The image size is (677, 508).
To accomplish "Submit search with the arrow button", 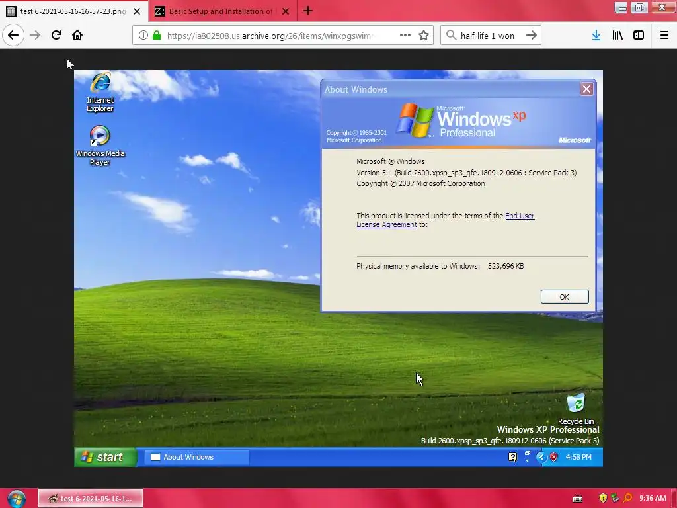I will click(x=532, y=36).
